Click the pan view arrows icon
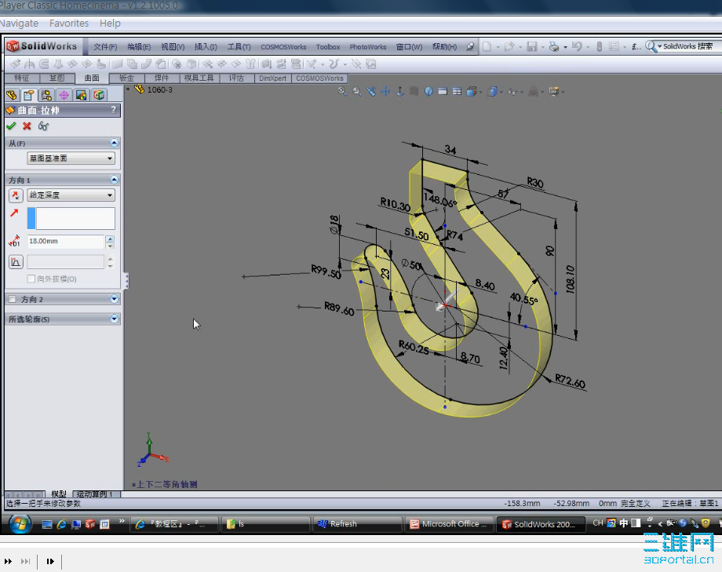This screenshot has width=722, height=572. (385, 91)
